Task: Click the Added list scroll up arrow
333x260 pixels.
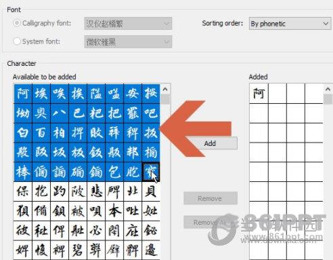Action: point(328,90)
